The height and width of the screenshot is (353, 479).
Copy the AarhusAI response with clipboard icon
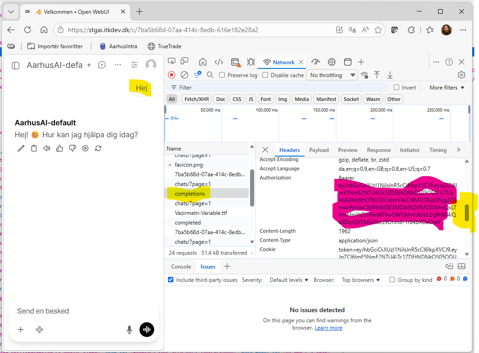point(34,148)
